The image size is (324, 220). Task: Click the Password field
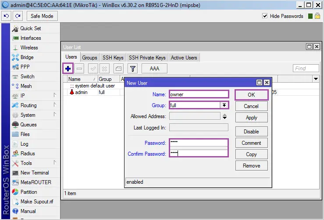199,143
